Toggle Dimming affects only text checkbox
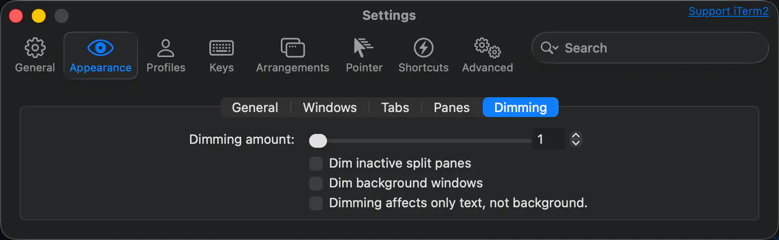 point(316,203)
